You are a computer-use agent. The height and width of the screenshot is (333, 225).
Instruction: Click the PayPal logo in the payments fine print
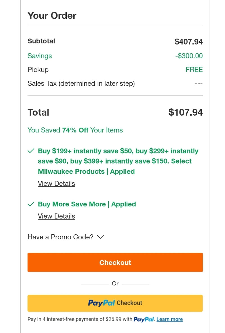(x=144, y=319)
